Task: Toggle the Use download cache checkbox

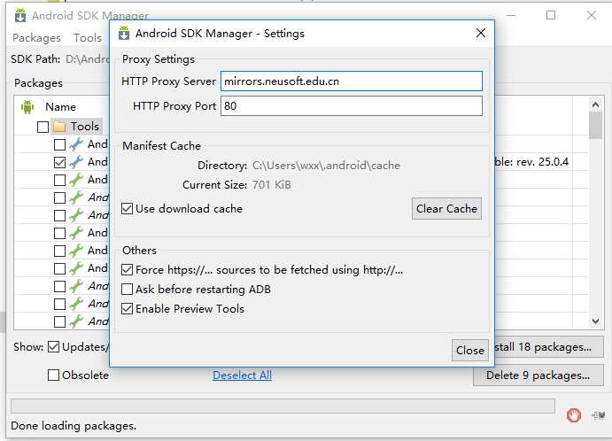Action: tap(127, 208)
